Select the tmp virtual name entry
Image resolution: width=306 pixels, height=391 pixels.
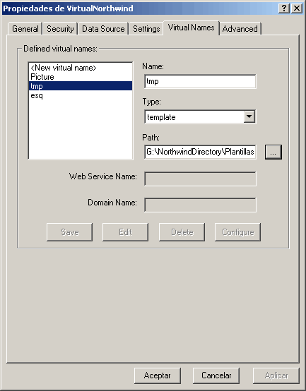tap(81, 86)
